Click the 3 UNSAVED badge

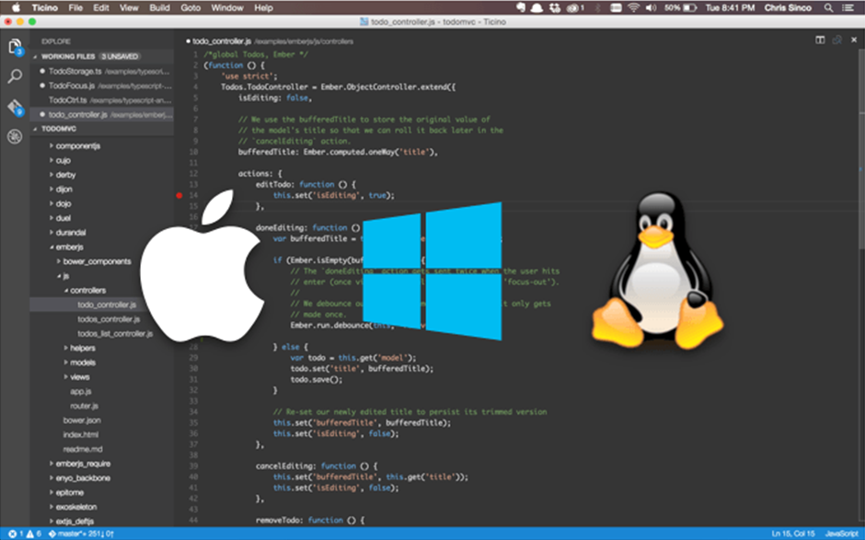tap(120, 56)
